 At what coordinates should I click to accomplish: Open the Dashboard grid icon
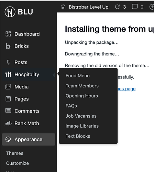point(8,34)
